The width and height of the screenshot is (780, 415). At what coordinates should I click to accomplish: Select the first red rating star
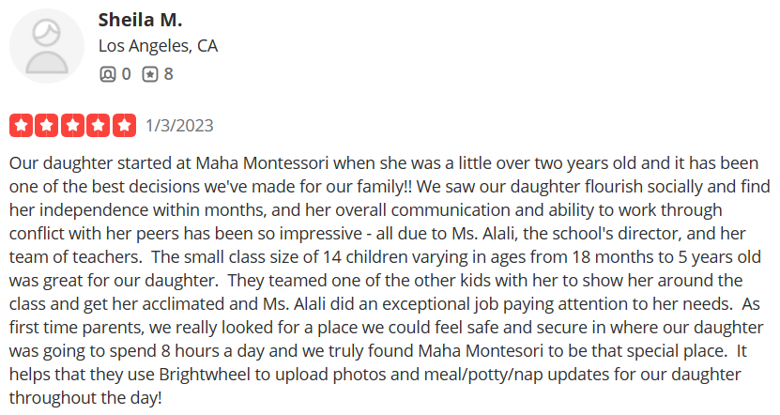pos(20,124)
